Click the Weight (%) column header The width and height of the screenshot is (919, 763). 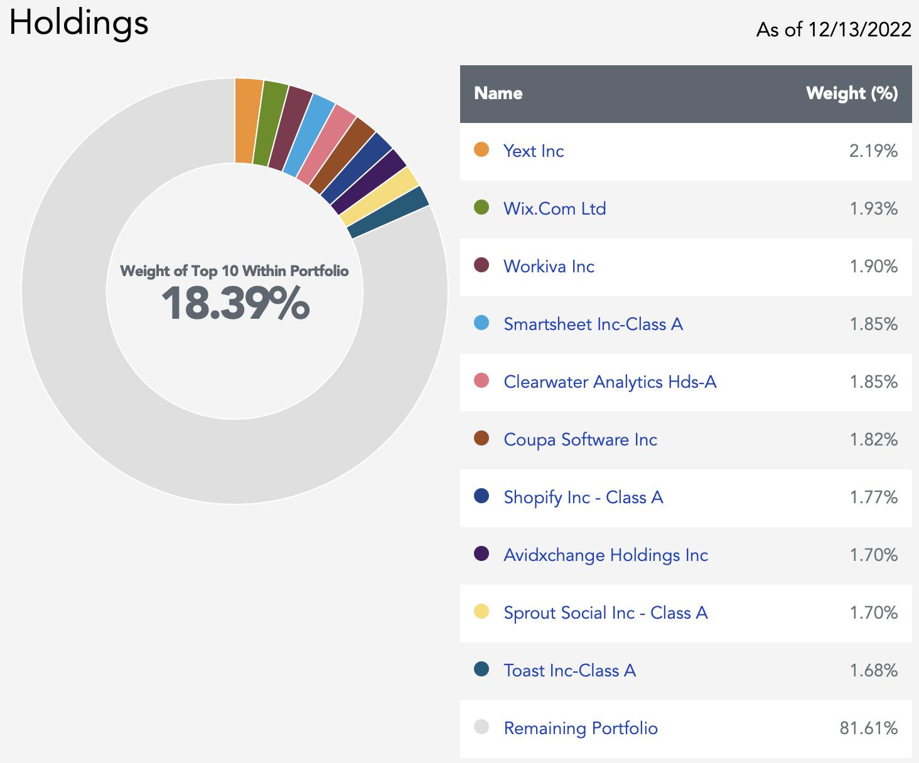(852, 93)
